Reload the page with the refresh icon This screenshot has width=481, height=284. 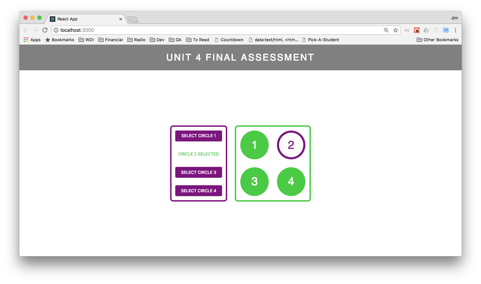point(45,30)
